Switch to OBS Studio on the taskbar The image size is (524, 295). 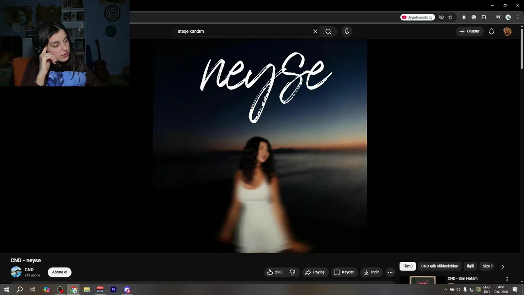[60, 290]
